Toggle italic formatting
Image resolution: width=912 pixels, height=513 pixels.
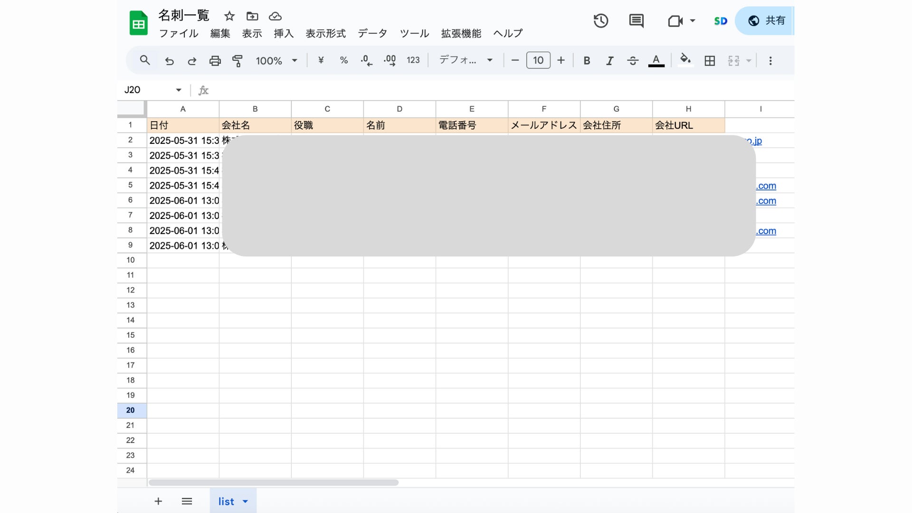[x=609, y=61]
